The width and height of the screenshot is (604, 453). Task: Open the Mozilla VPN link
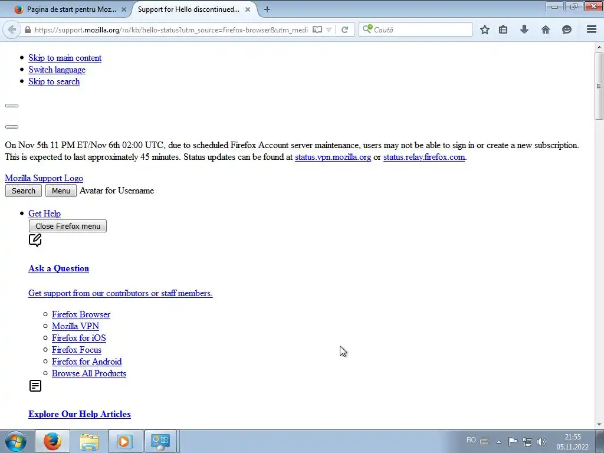[x=75, y=326]
